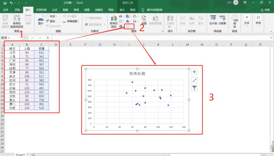Image resolution: width=274 pixels, height=156 pixels.
Task: Open the chart styles brush button
Action: 194,80
